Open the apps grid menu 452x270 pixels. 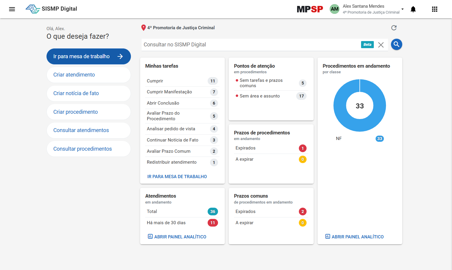pos(435,9)
